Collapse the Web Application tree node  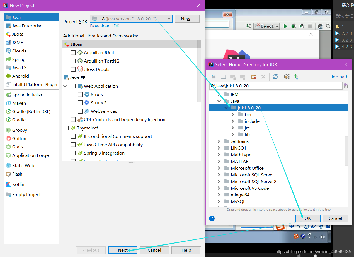(x=65, y=86)
